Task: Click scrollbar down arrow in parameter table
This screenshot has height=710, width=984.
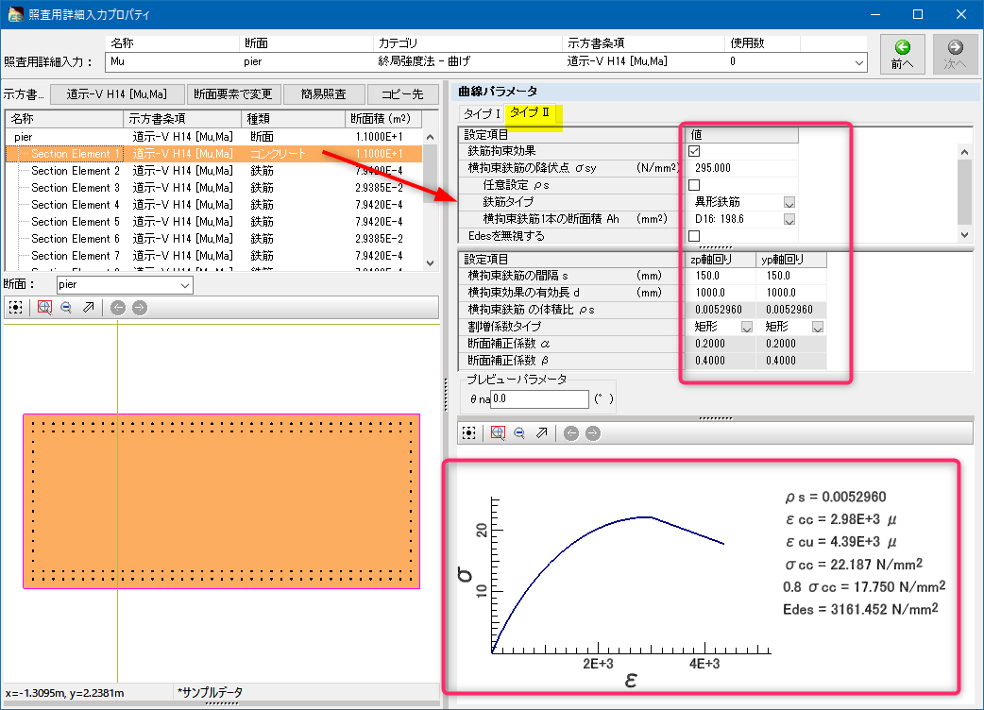Action: [x=964, y=235]
